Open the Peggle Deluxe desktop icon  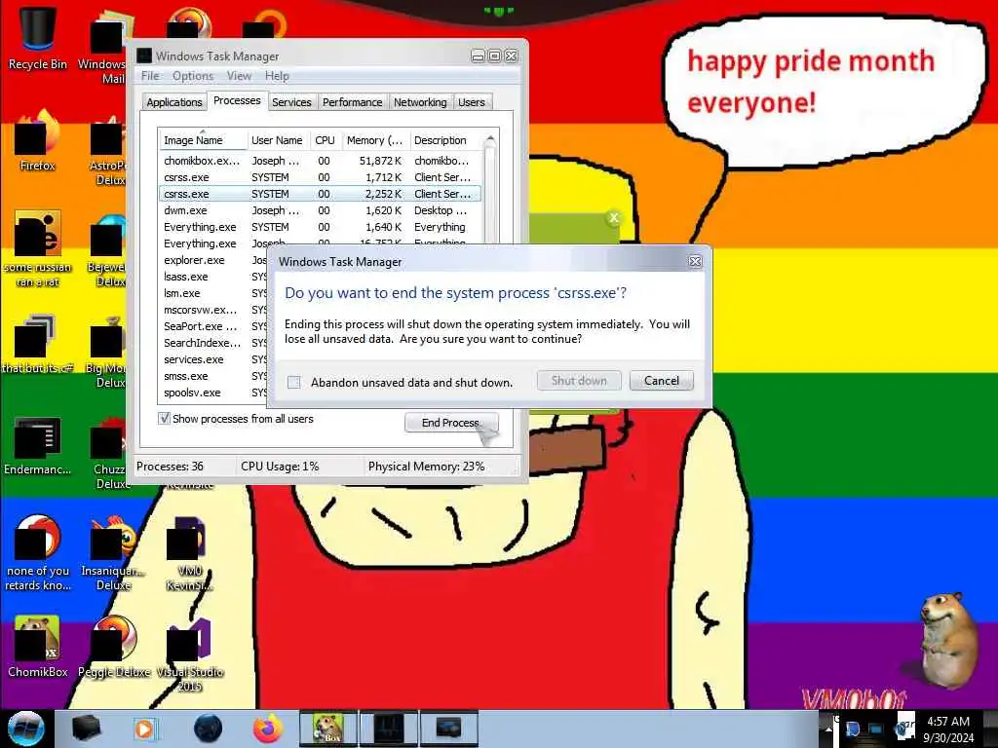click(x=114, y=646)
